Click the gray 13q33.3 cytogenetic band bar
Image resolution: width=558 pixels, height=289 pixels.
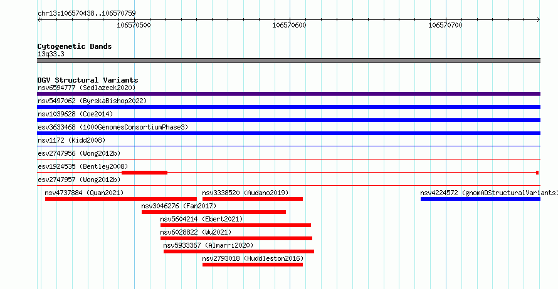coord(288,61)
